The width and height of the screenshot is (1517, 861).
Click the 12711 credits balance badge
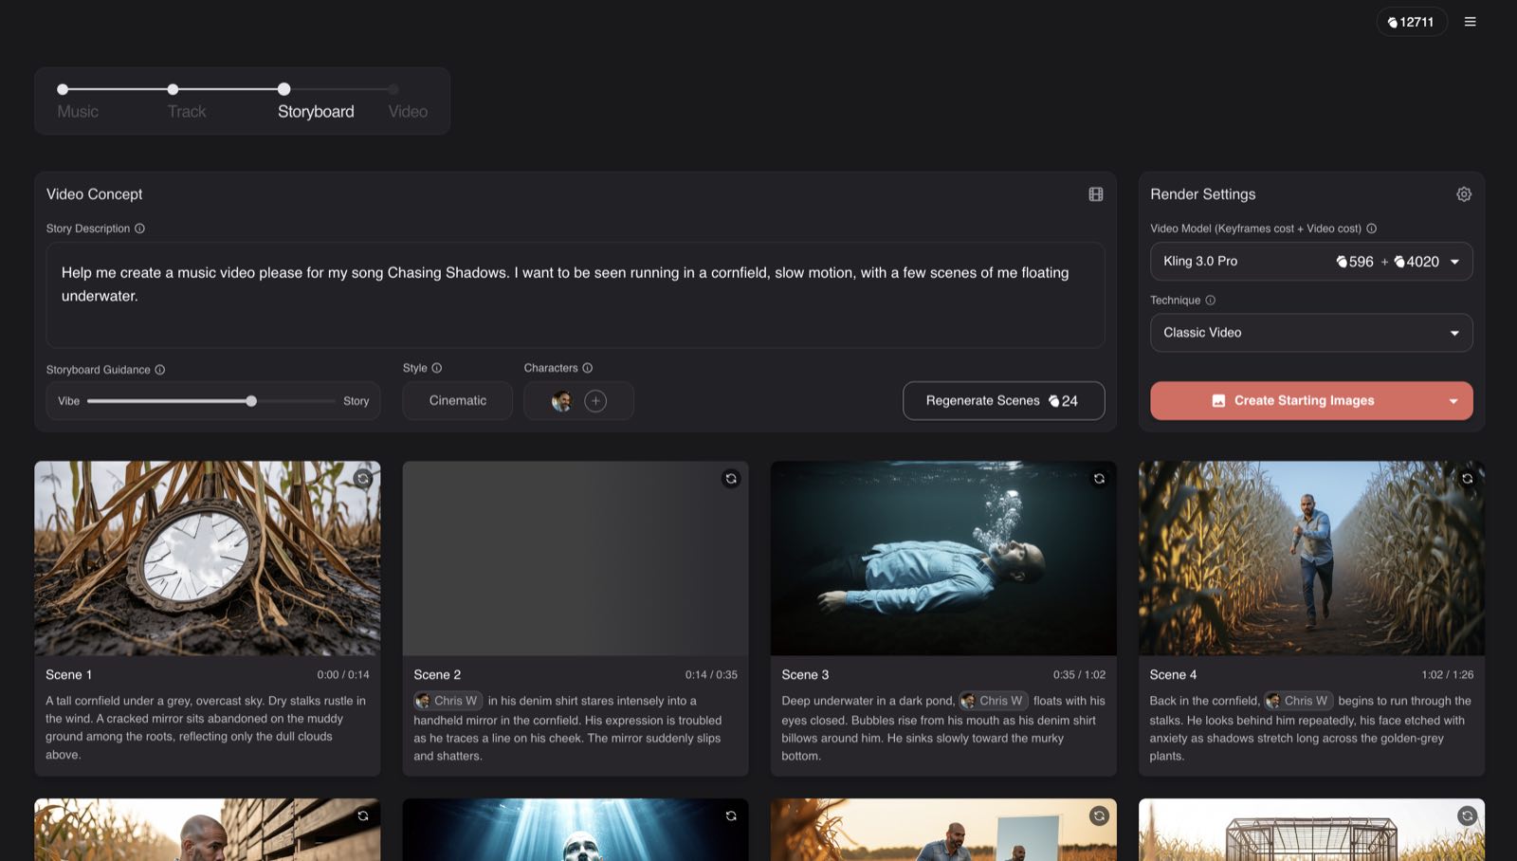click(x=1412, y=22)
